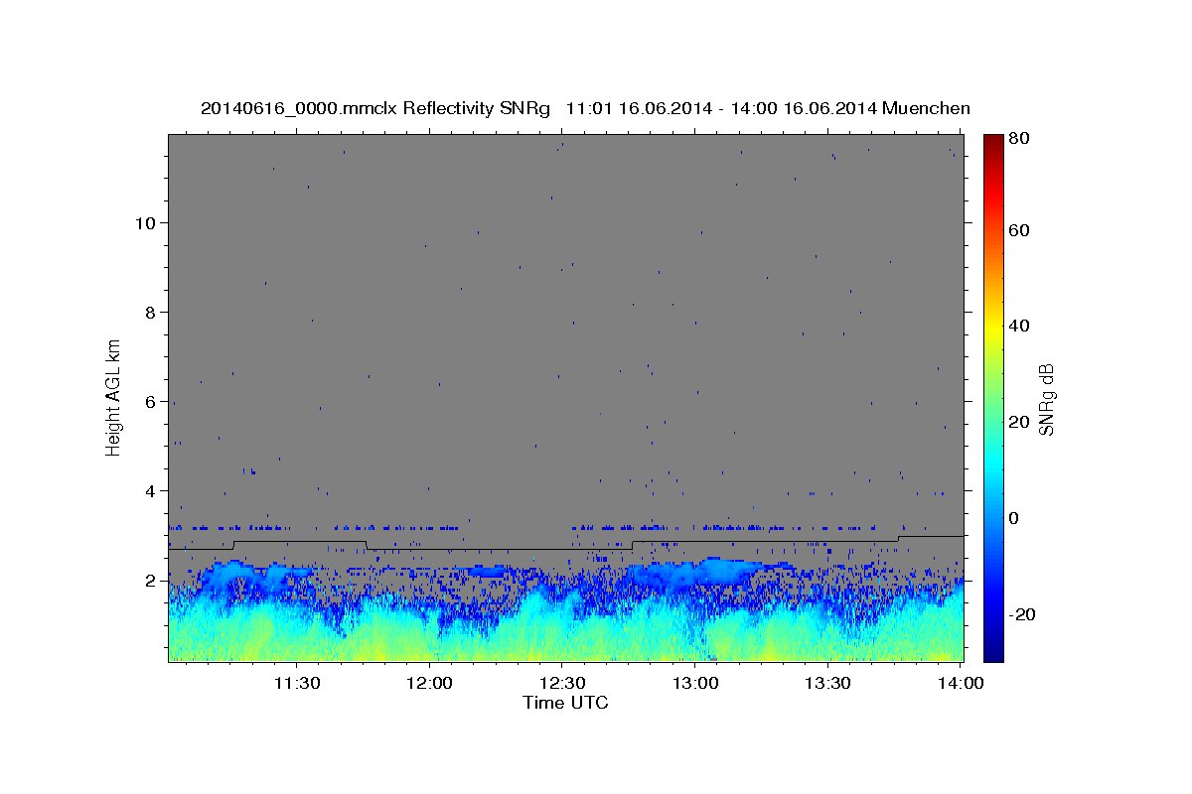Viewport: 1192px width, 794px height.
Task: Click the 13:30 time tick label
Action: [x=827, y=683]
